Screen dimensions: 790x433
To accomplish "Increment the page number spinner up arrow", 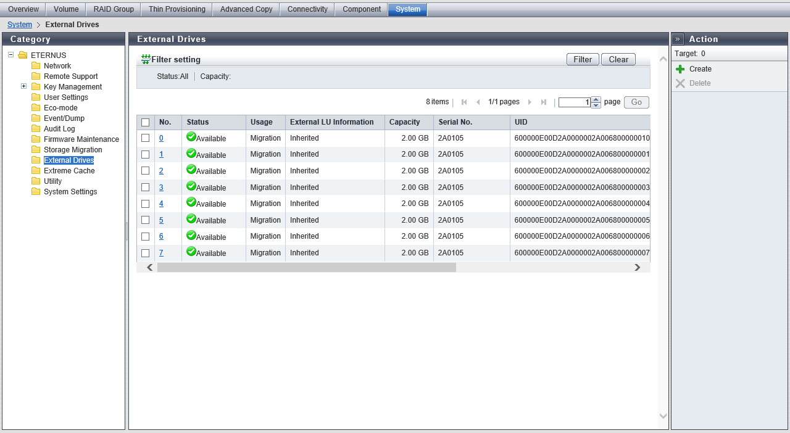I will point(596,99).
